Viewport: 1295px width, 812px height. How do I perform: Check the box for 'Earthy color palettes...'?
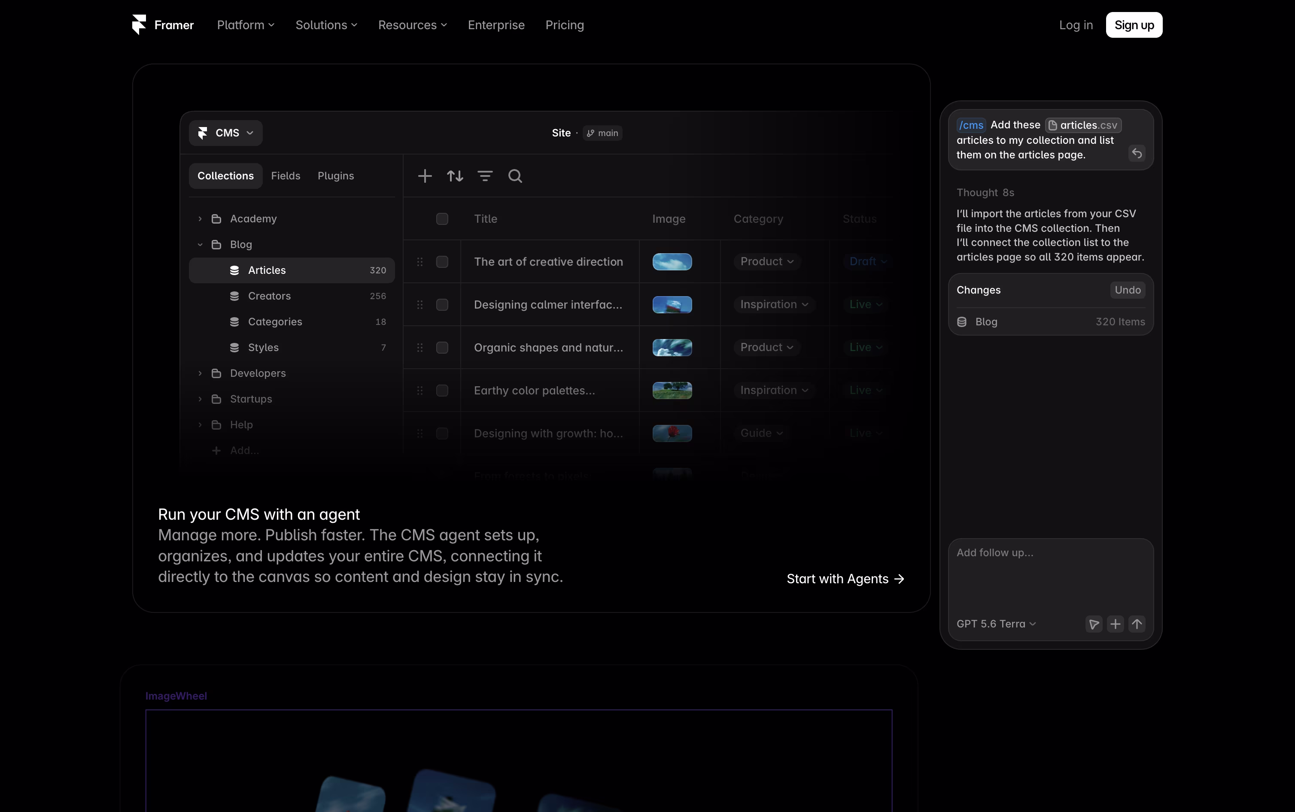click(x=442, y=391)
